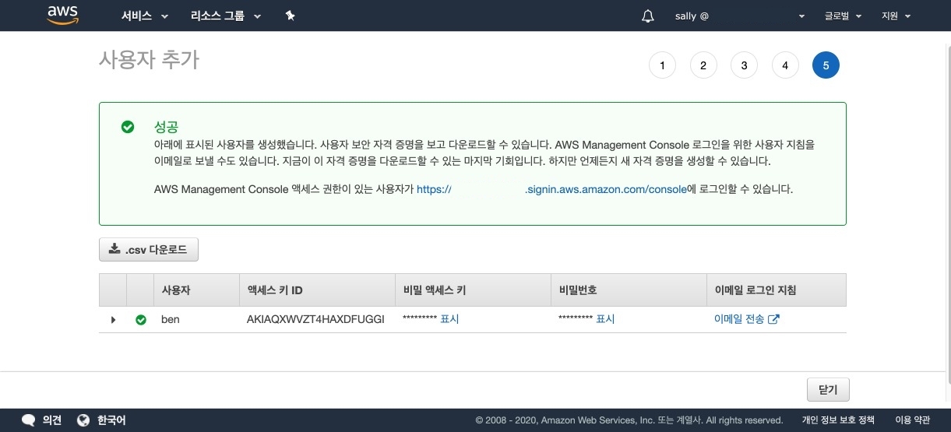Click the green success checkmark icon
The height and width of the screenshot is (432, 951).
[x=128, y=127]
